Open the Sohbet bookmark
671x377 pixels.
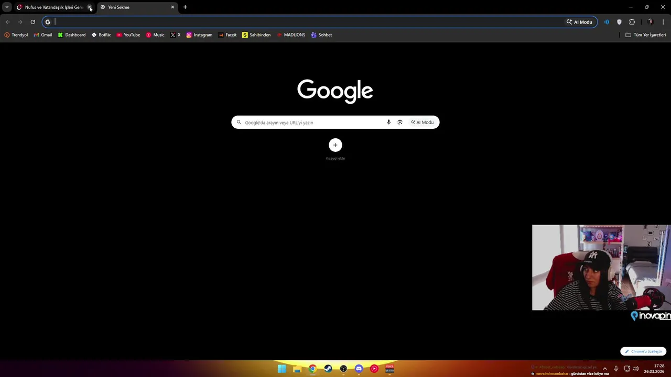(321, 35)
